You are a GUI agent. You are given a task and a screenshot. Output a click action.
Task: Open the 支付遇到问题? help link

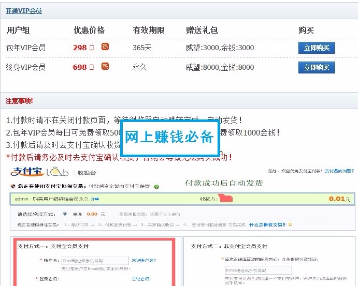point(339,171)
